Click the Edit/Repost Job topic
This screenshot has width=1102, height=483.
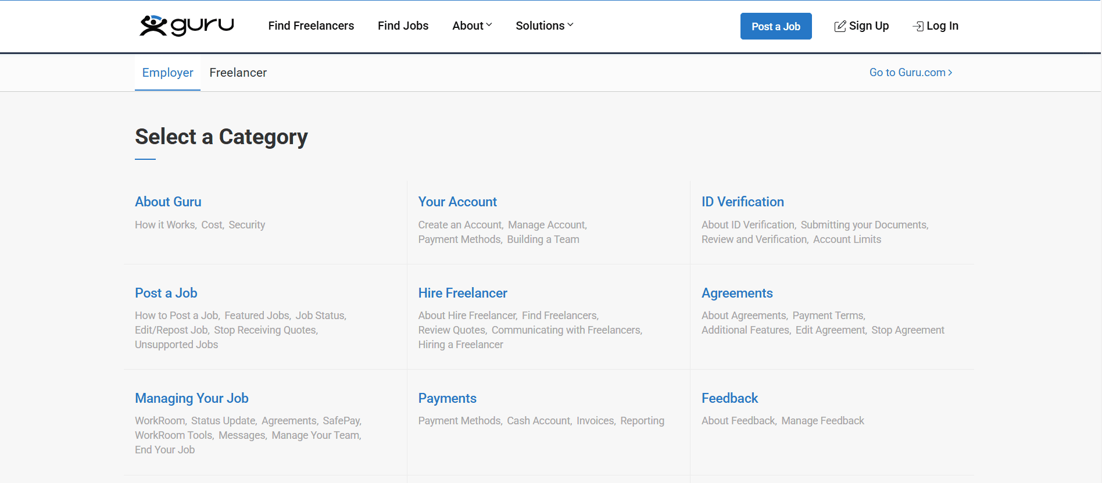pyautogui.click(x=171, y=330)
